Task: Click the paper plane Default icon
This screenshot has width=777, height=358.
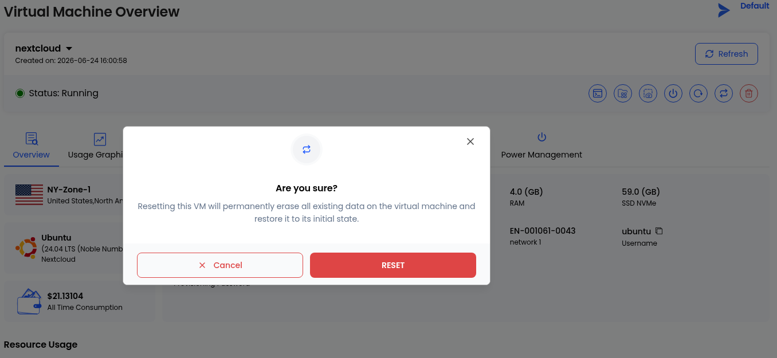Action: tap(724, 10)
